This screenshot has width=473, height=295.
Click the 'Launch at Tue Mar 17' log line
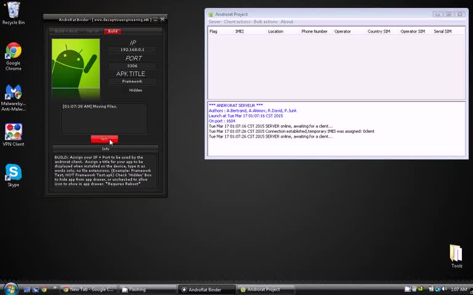pyautogui.click(x=246, y=116)
